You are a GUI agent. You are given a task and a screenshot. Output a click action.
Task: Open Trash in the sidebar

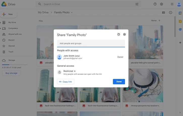coord(11,52)
